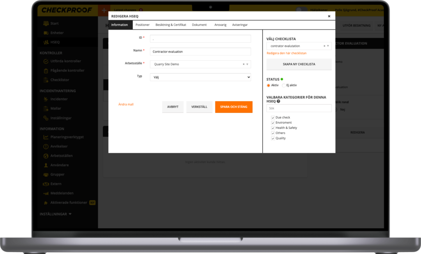This screenshot has height=254, width=421.
Task: Click Spara och stäng button
Action: pos(234,107)
